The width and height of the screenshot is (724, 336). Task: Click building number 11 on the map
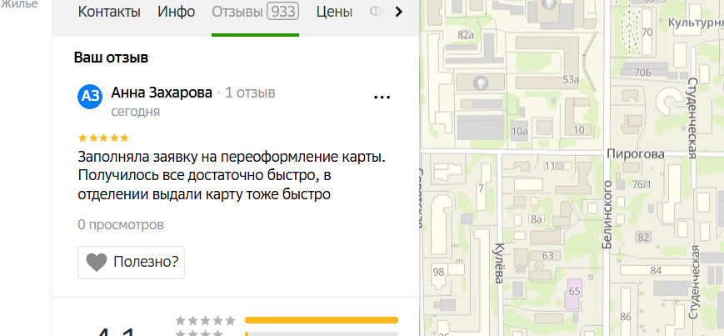550,165
